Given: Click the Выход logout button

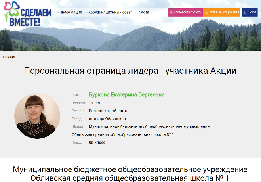Looking at the screenshot, I should [x=250, y=12].
